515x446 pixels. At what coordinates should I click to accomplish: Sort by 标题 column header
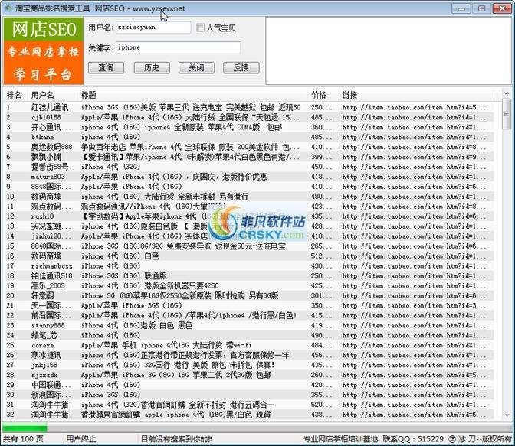(89, 95)
